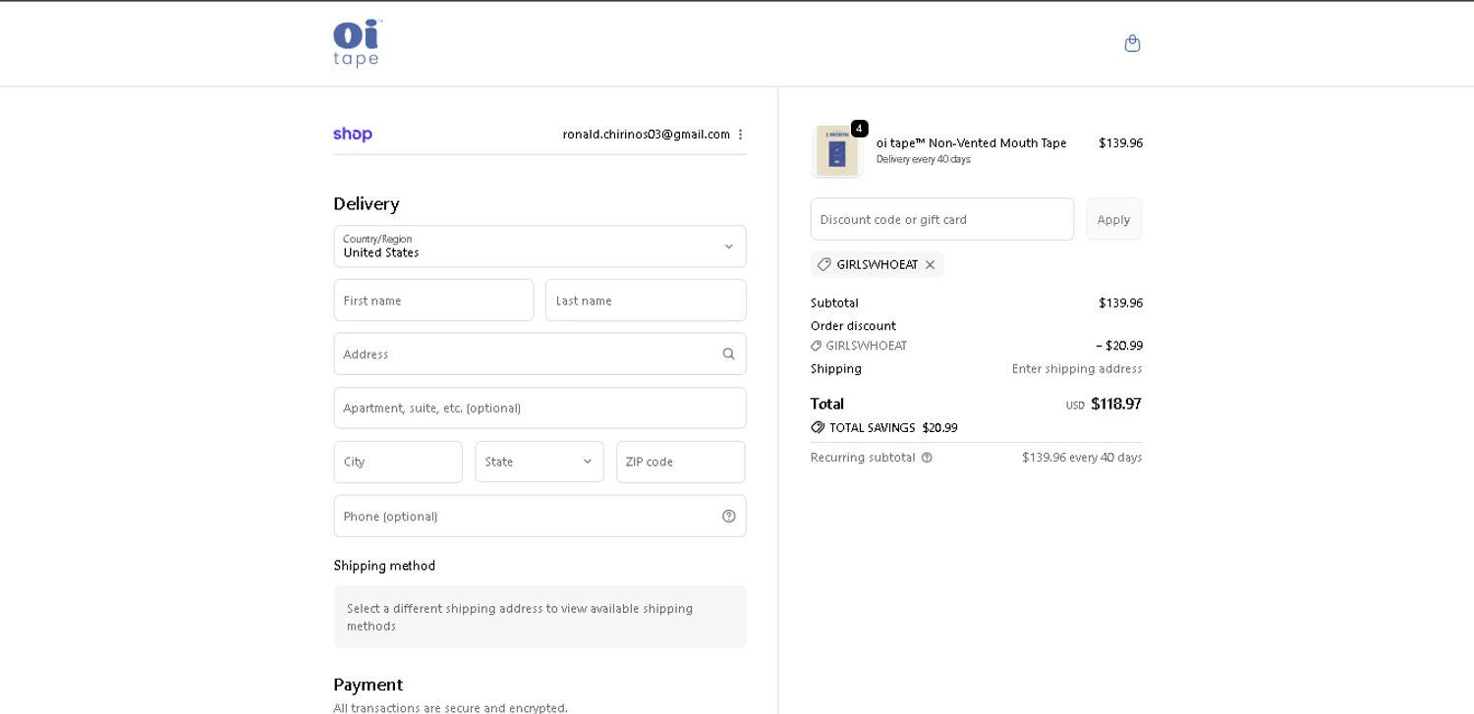The image size is (1474, 714).
Task: Click the discount amount − $20.99
Action: 1119,346
